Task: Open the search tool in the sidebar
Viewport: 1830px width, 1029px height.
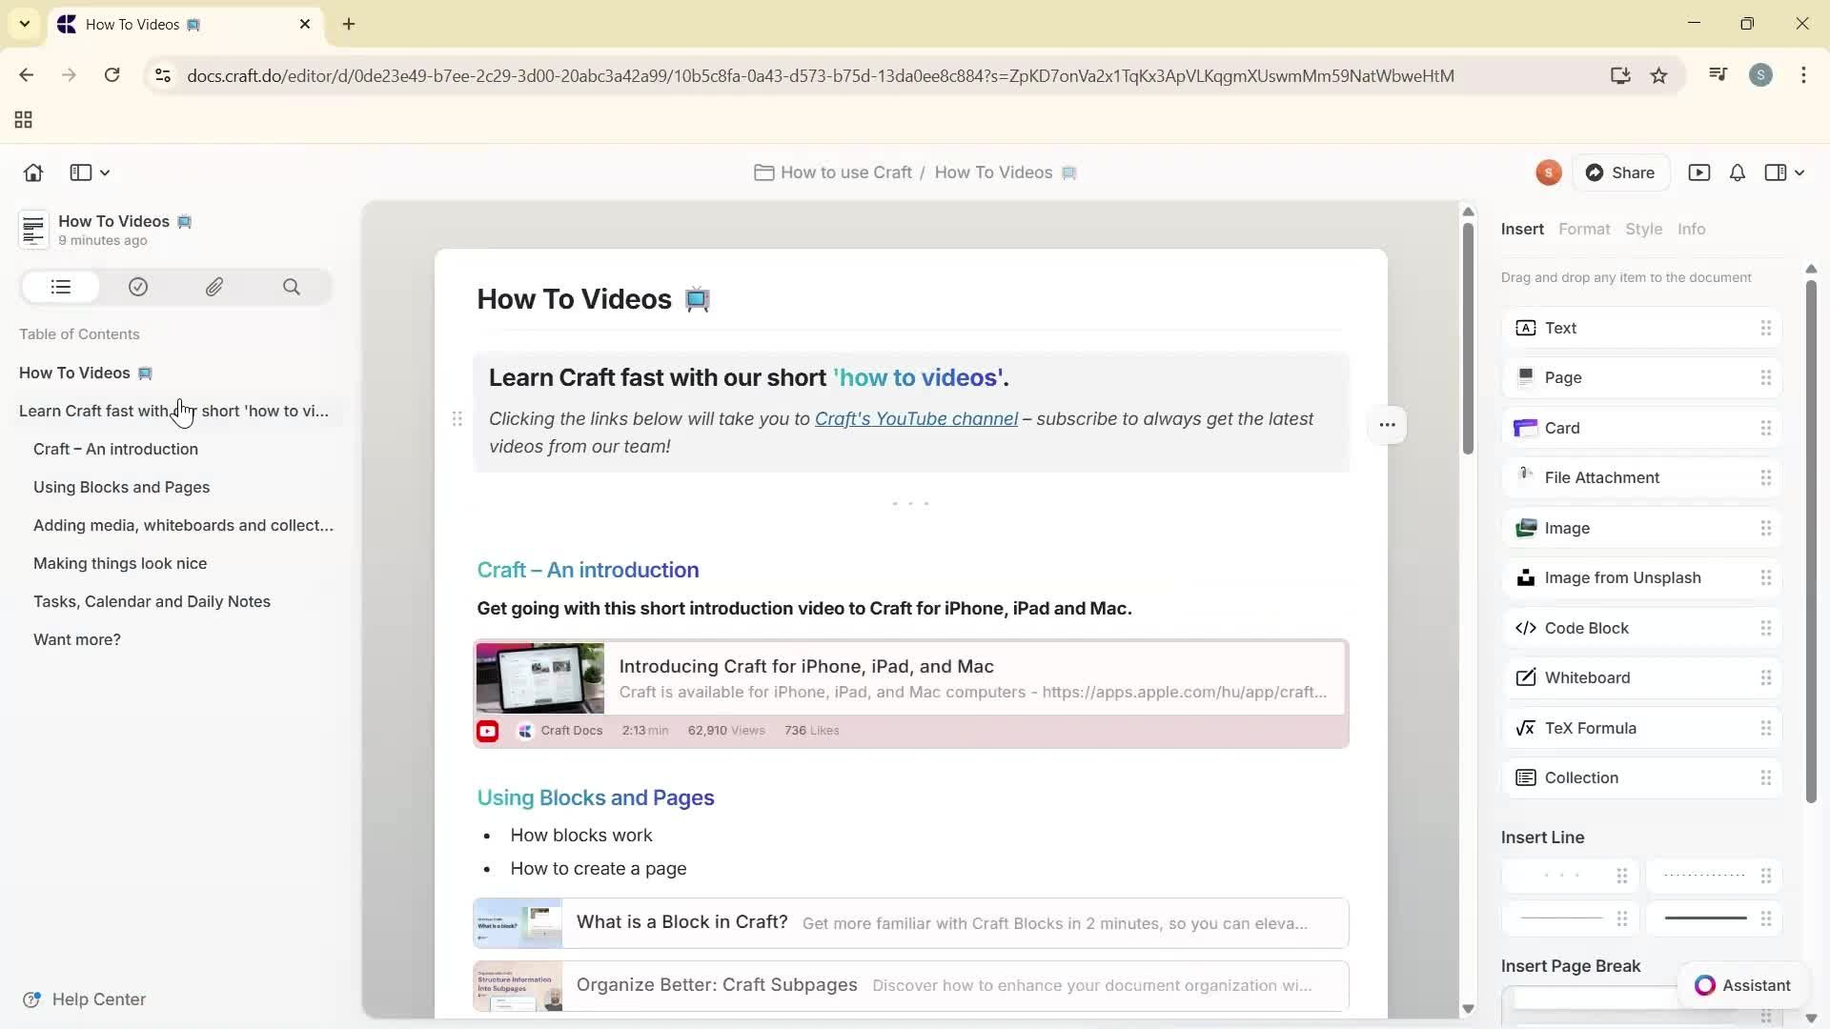Action: point(292,287)
